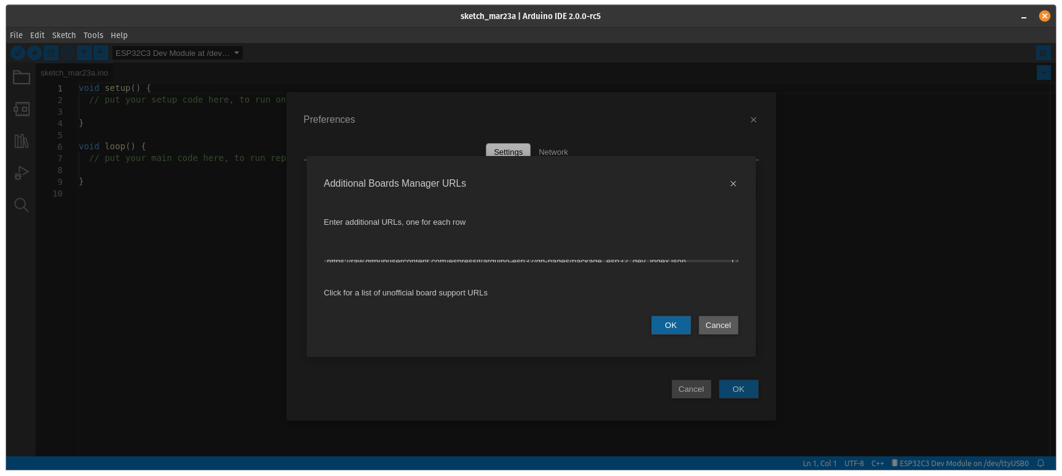
Task: Select the Settings tab in Preferences
Action: click(508, 150)
